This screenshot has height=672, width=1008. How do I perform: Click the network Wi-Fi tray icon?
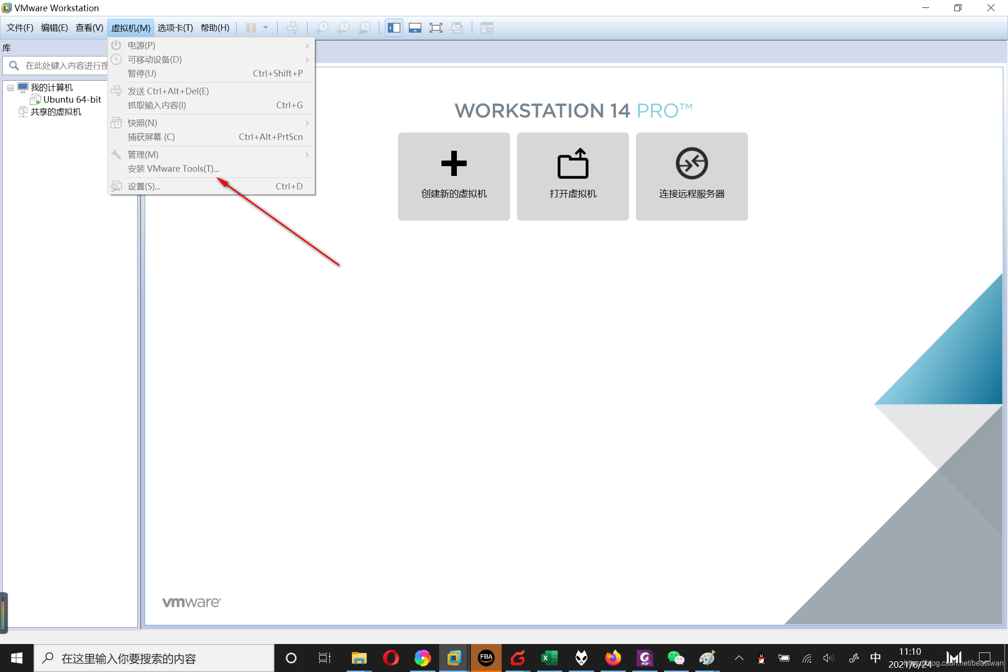[x=807, y=658]
